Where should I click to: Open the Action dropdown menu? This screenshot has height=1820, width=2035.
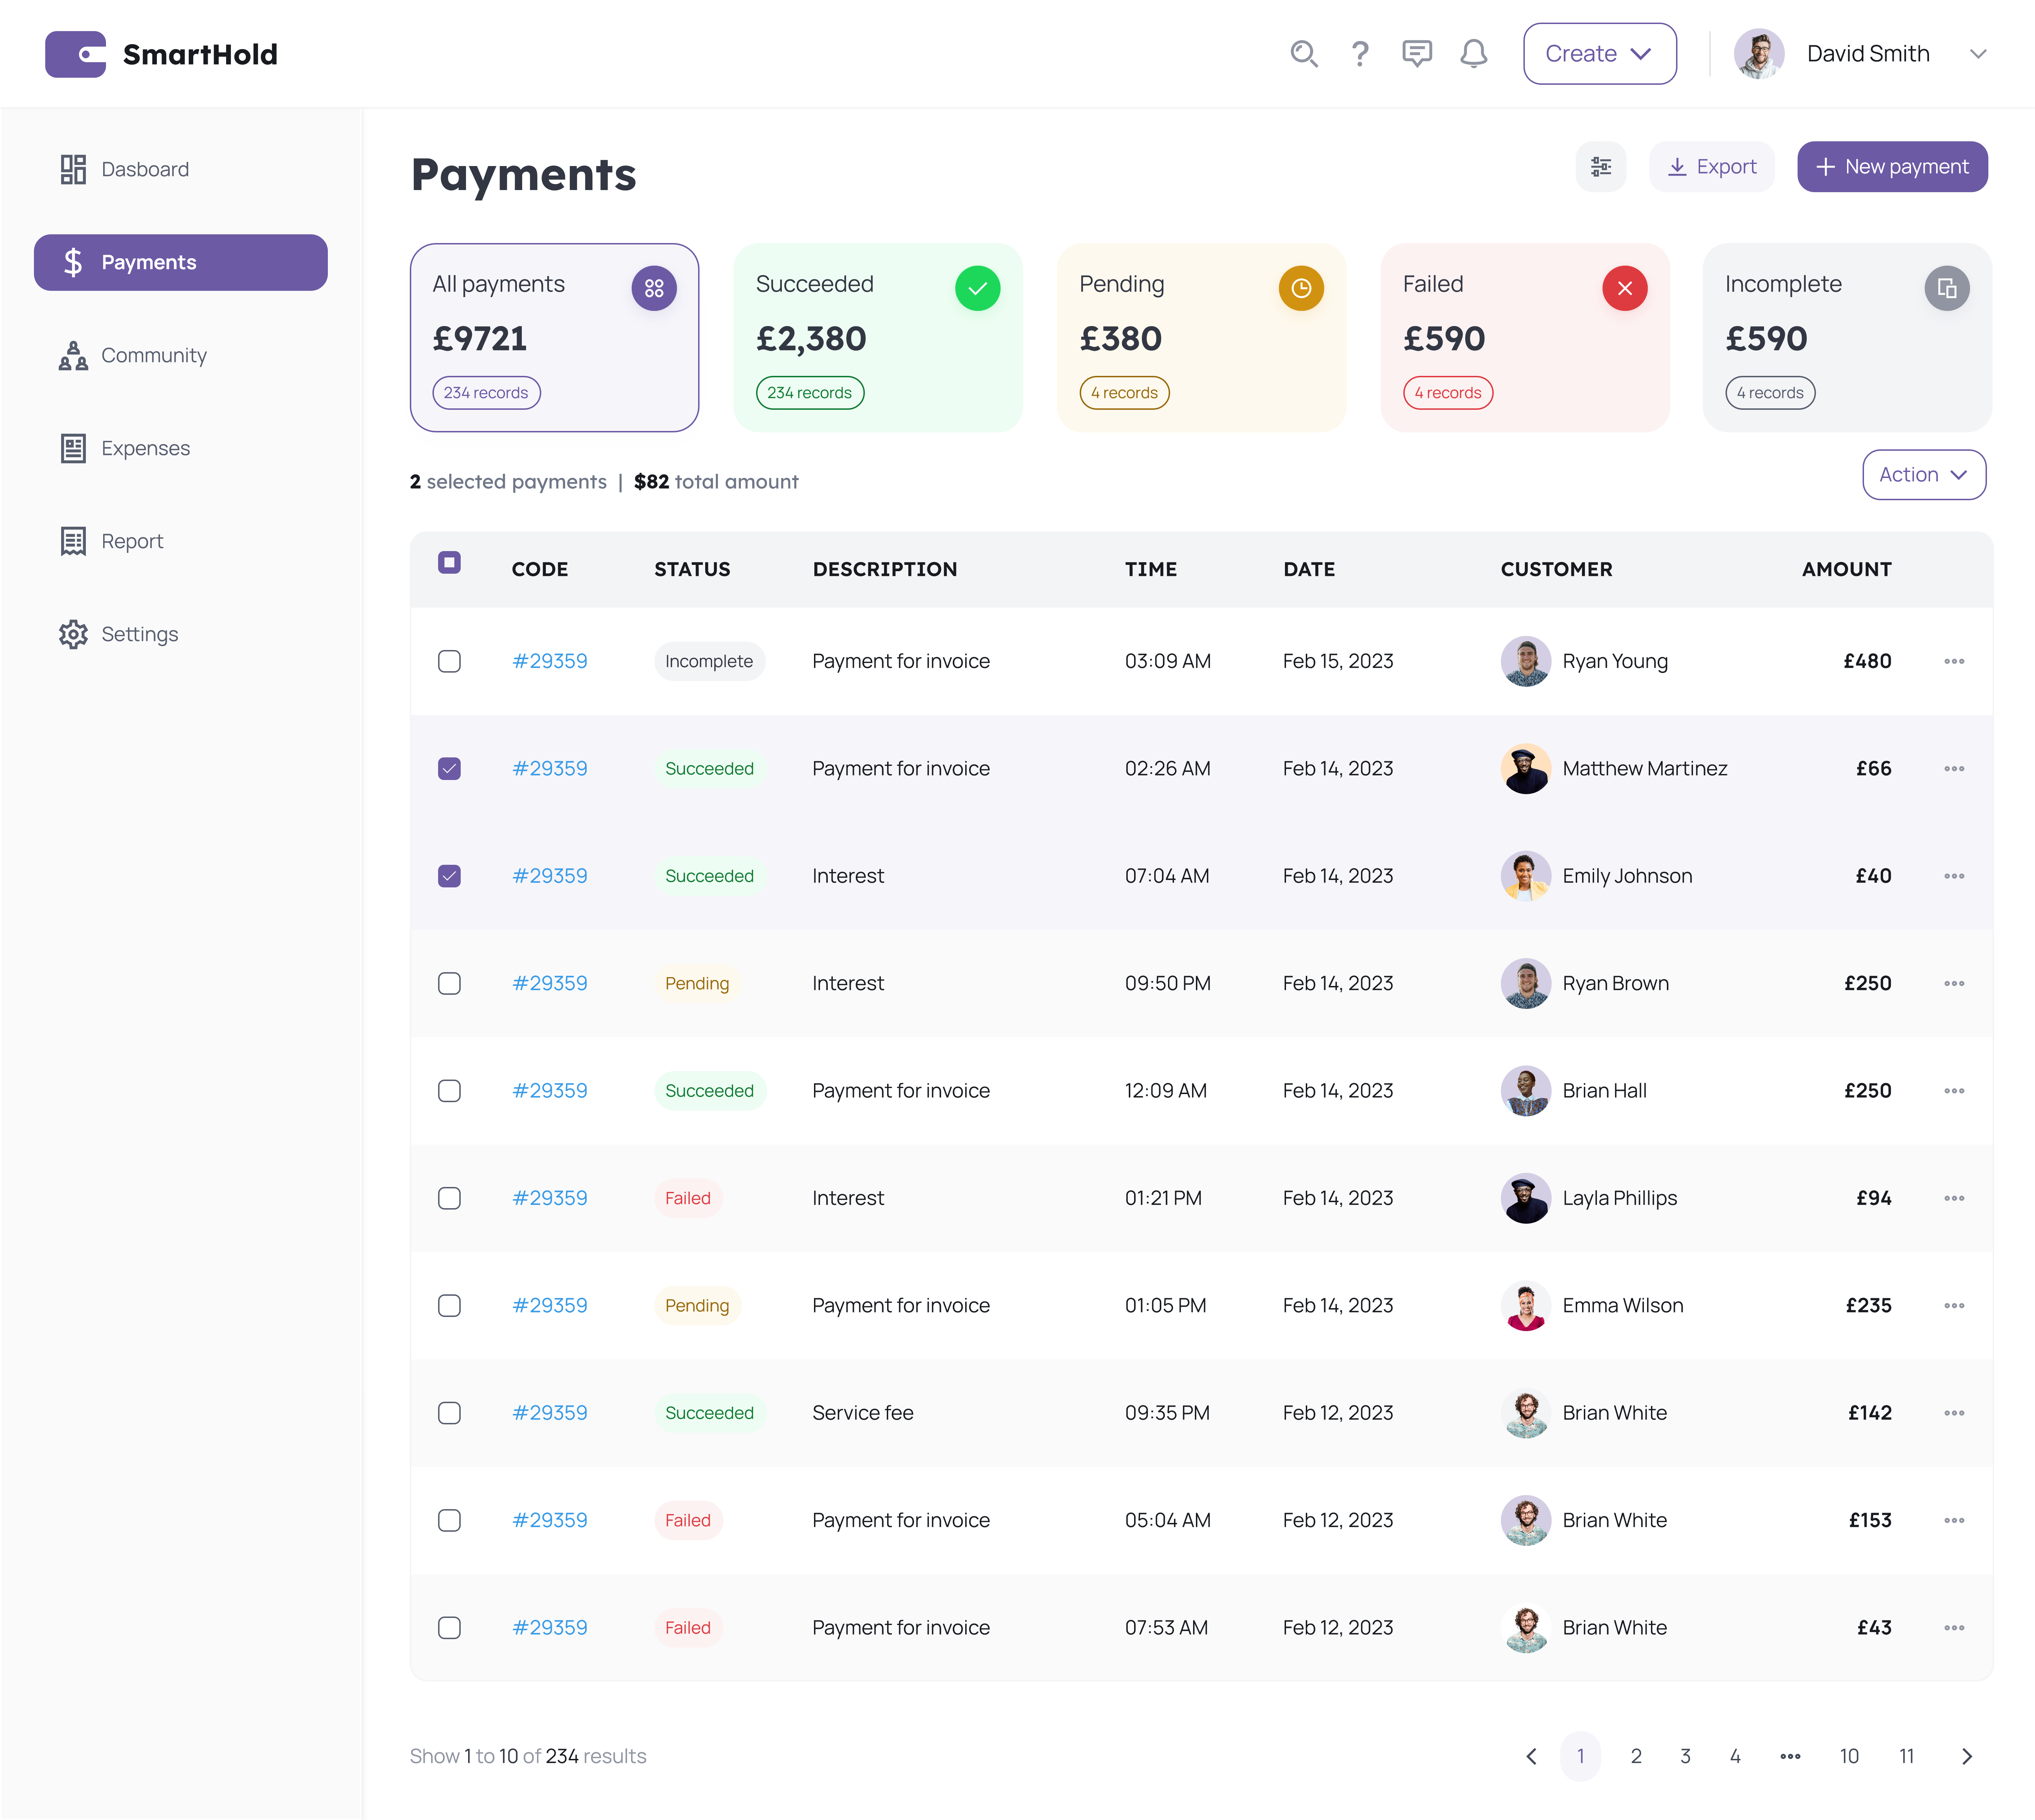[x=1923, y=475]
